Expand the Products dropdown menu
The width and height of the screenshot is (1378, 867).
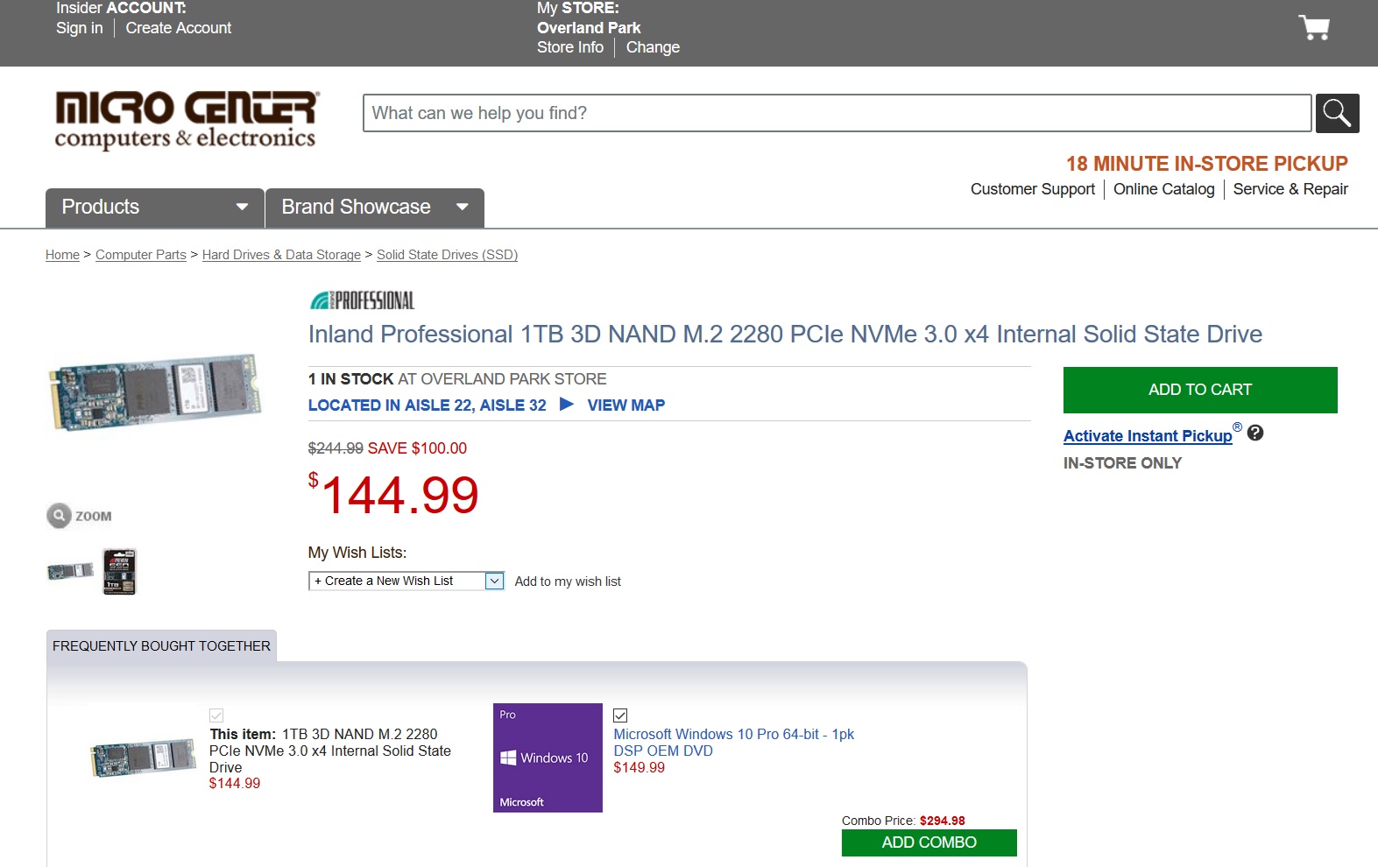tap(155, 208)
